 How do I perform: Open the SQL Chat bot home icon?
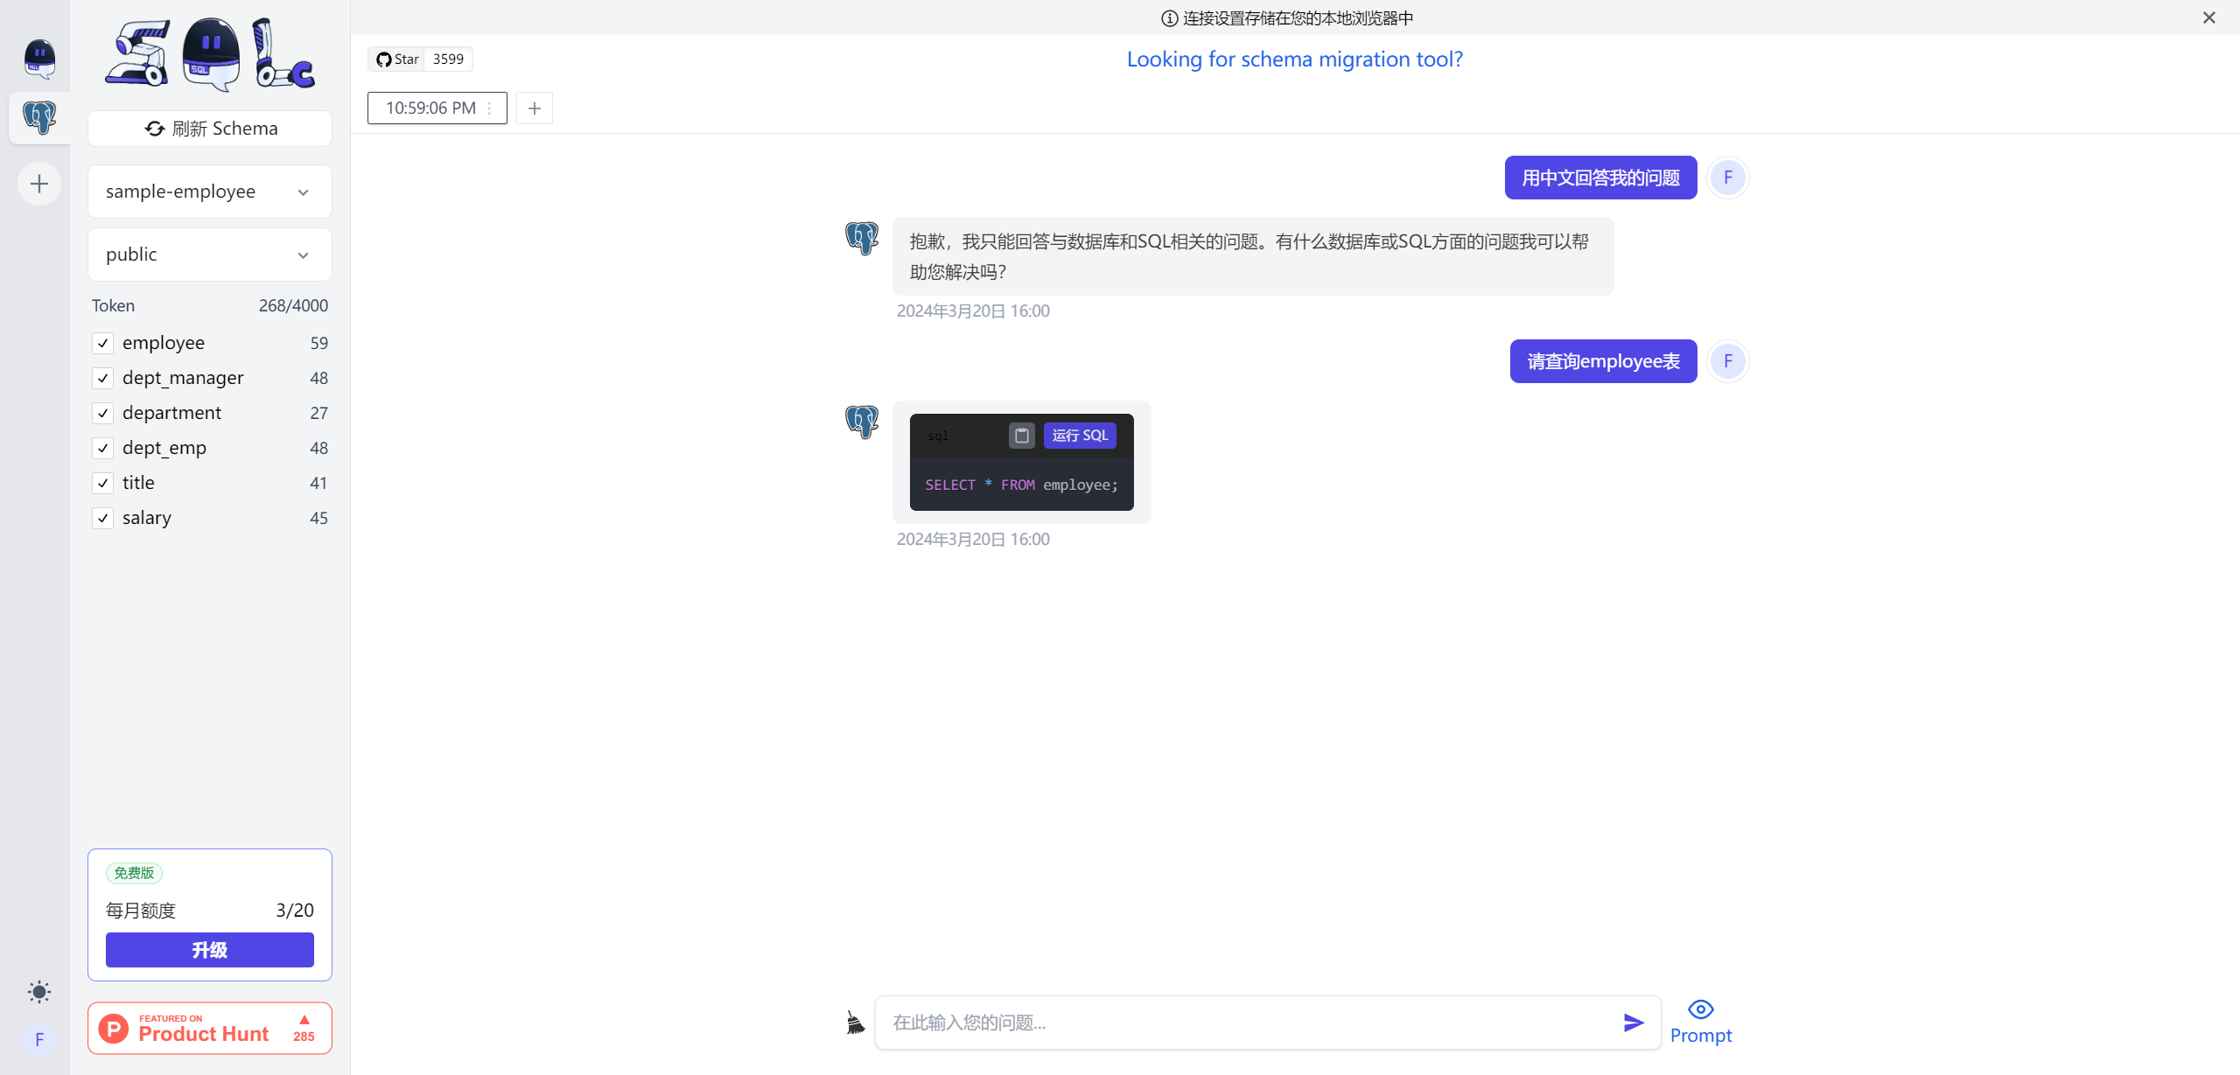(x=38, y=58)
